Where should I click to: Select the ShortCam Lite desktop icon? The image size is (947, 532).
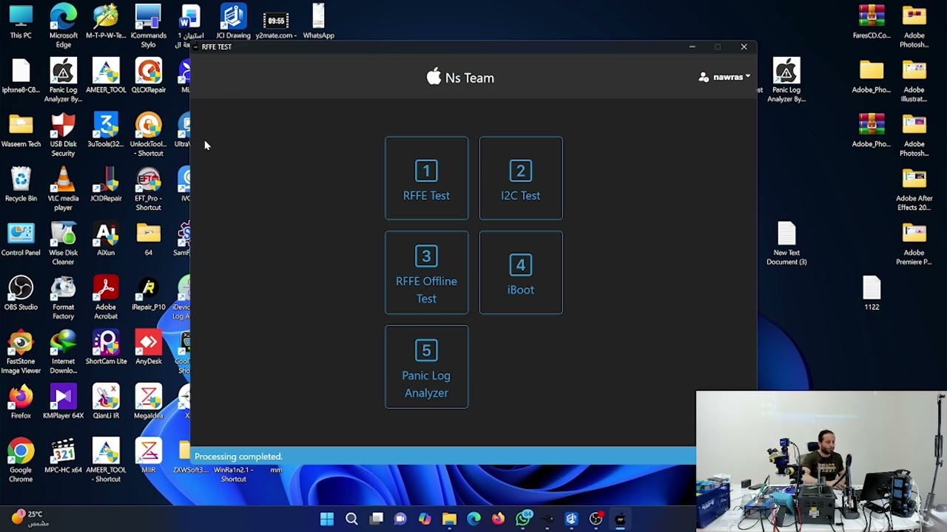pos(106,348)
